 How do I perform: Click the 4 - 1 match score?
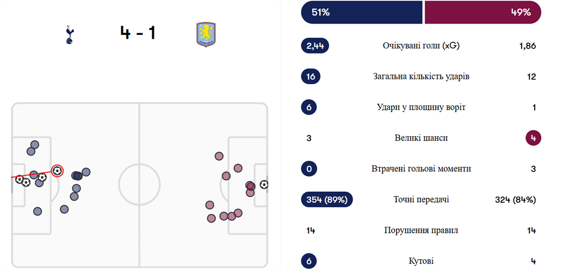[138, 33]
